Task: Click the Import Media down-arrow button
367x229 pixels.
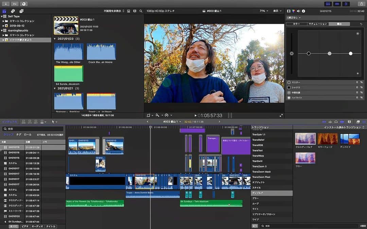Action: click(6, 4)
